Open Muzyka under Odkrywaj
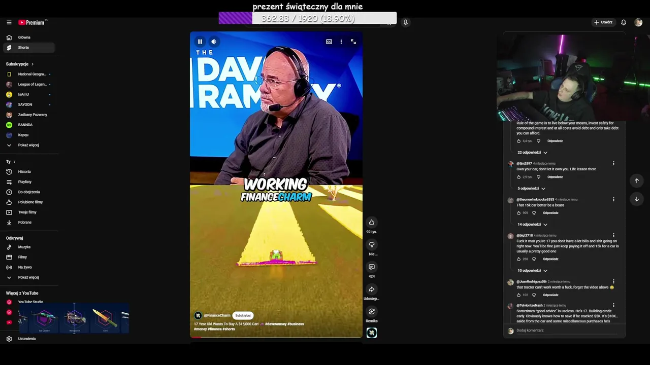This screenshot has width=650, height=365. pos(29,247)
